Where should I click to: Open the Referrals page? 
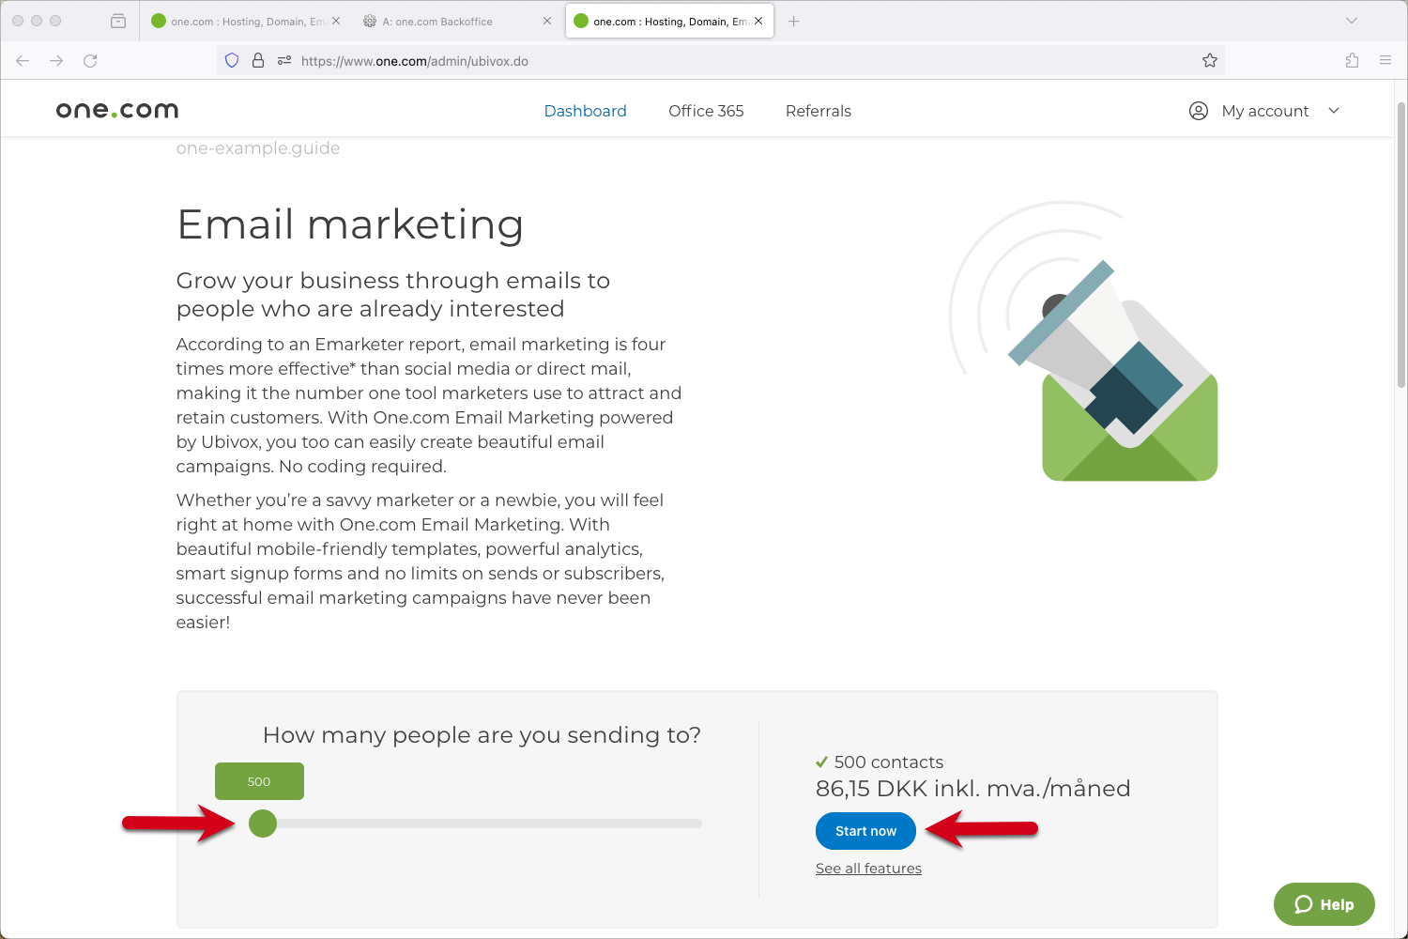click(x=818, y=111)
